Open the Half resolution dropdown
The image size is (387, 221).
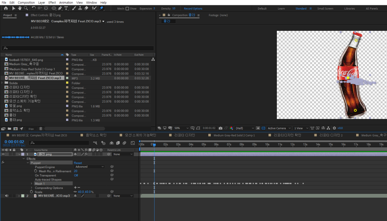tap(244, 128)
